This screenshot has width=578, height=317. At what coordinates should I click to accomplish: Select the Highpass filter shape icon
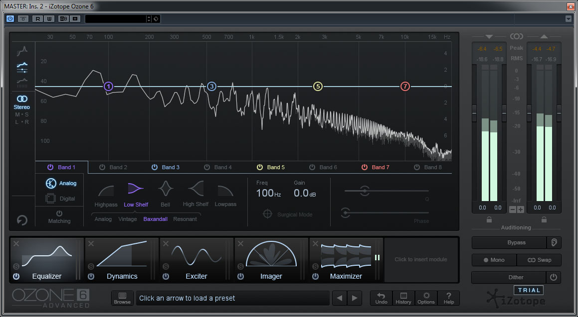click(x=106, y=190)
